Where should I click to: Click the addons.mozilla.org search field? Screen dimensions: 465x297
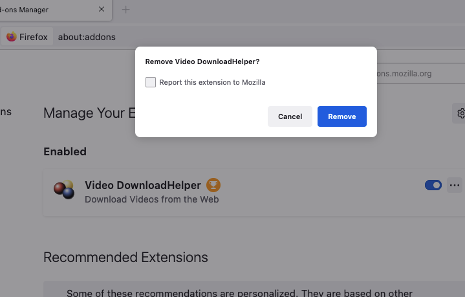point(421,73)
